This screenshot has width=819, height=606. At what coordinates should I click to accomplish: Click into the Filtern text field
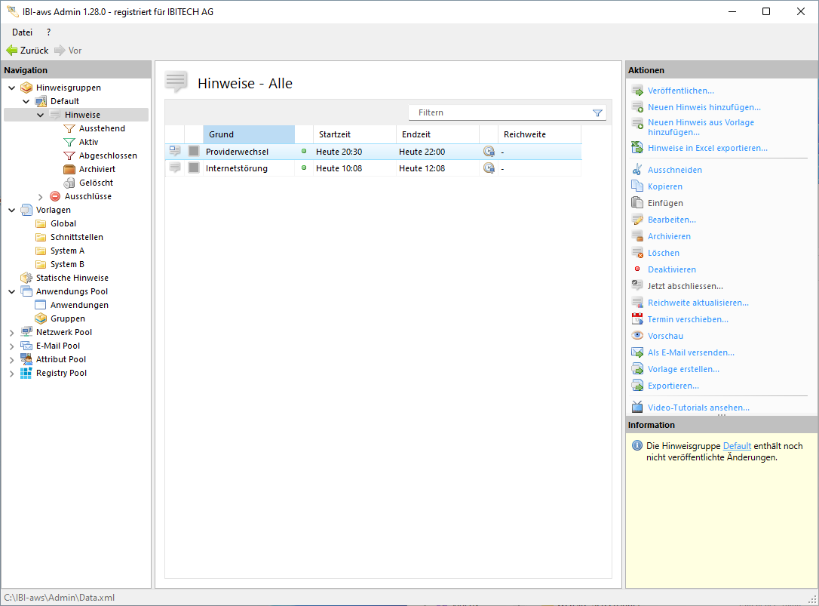pyautogui.click(x=498, y=112)
